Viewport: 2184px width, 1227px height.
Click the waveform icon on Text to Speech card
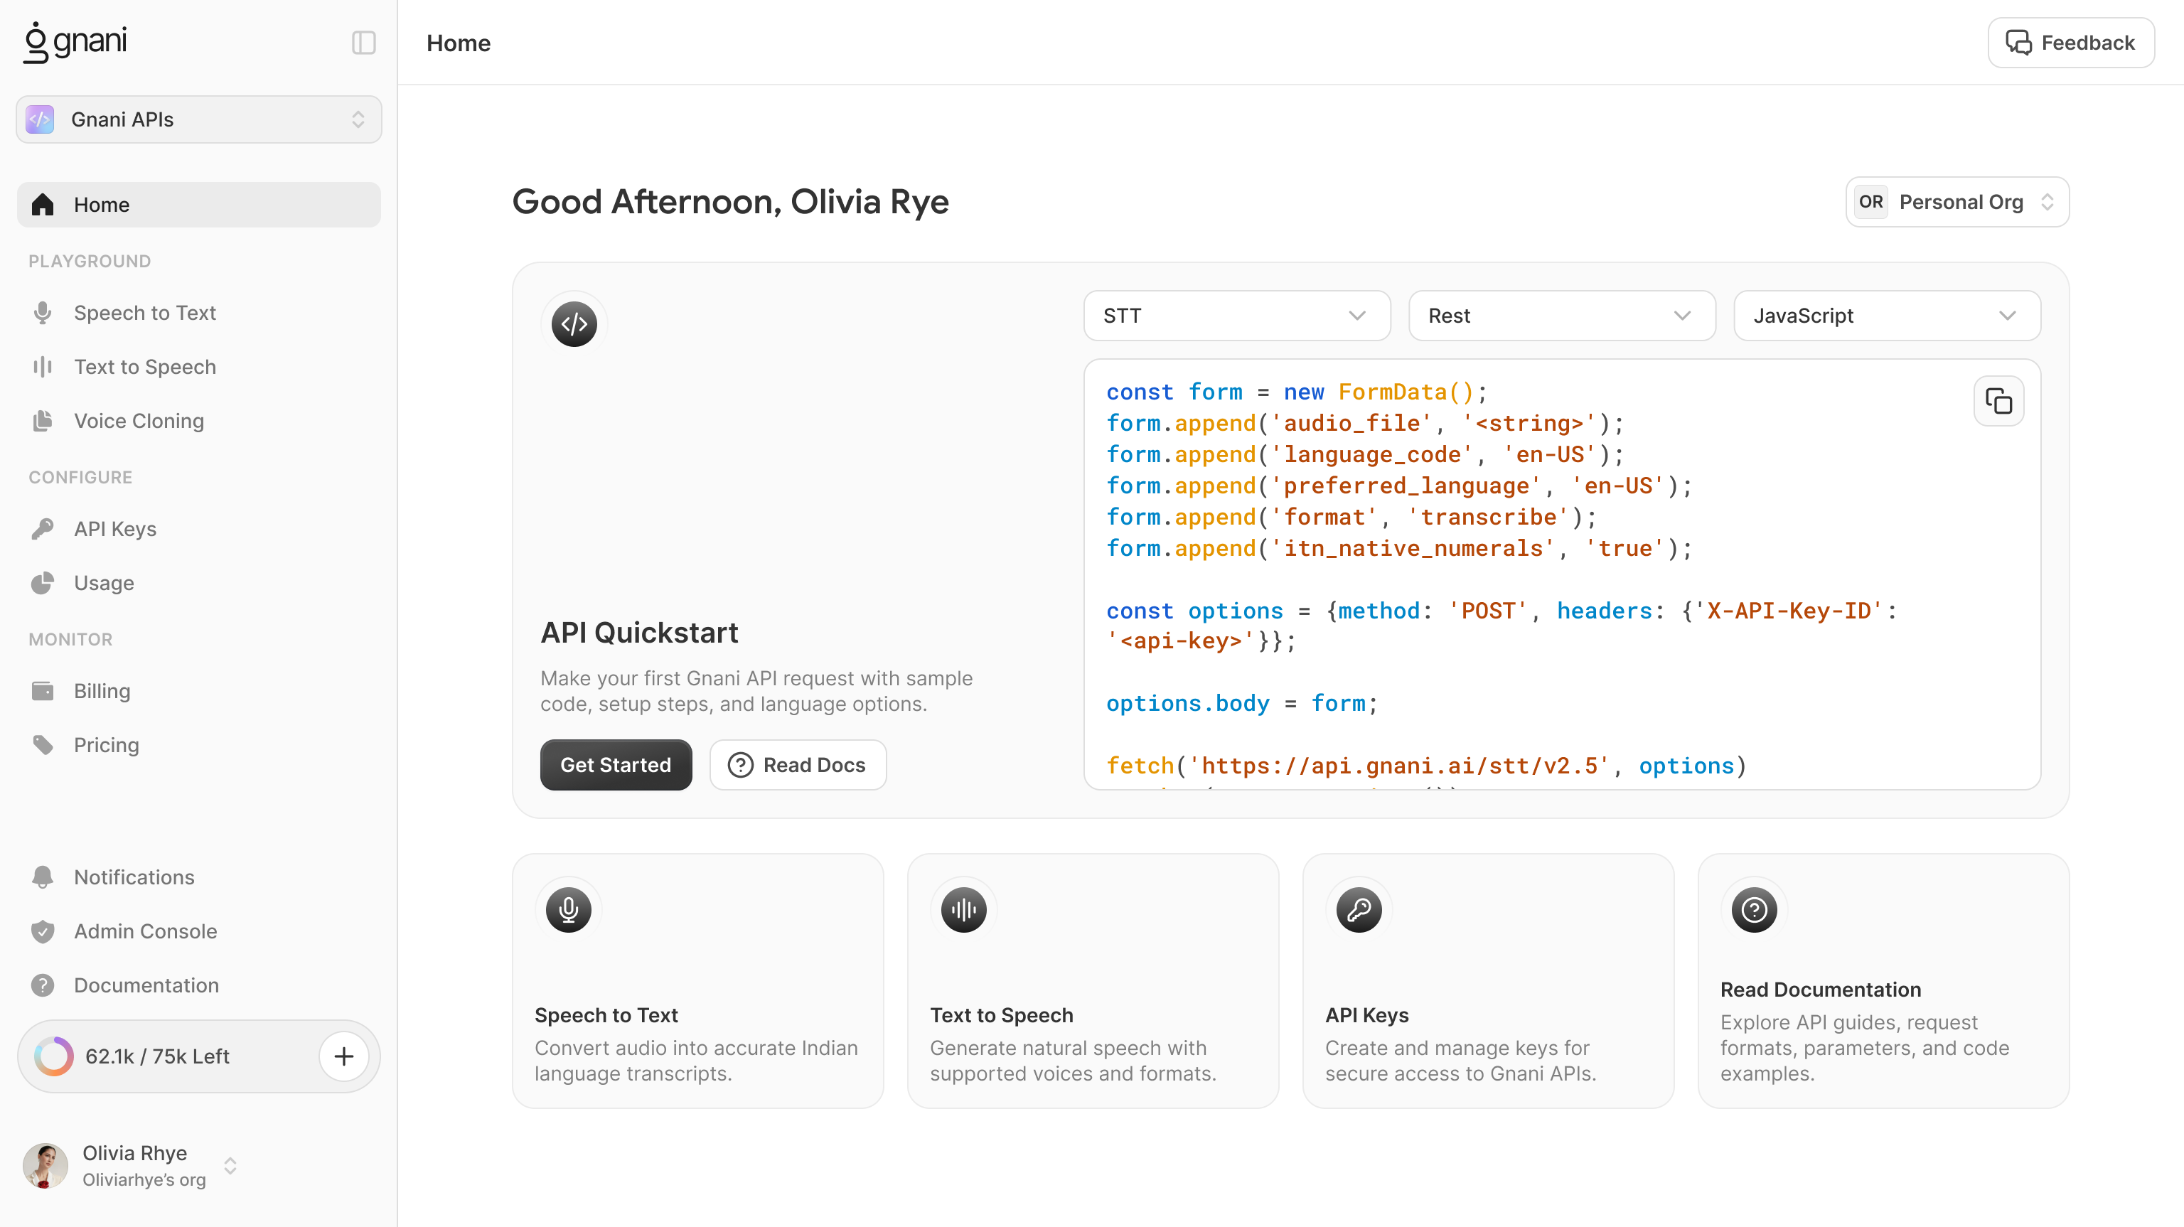(x=964, y=910)
